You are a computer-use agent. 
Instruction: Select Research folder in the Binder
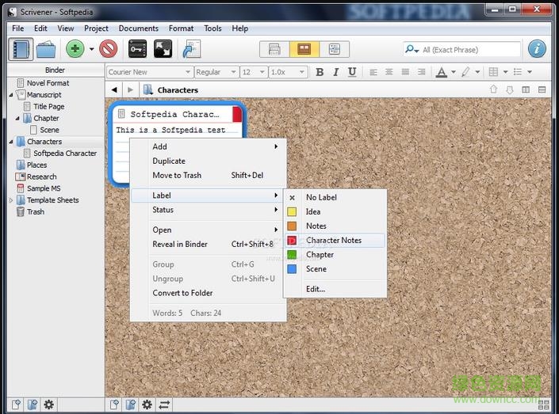click(x=41, y=177)
